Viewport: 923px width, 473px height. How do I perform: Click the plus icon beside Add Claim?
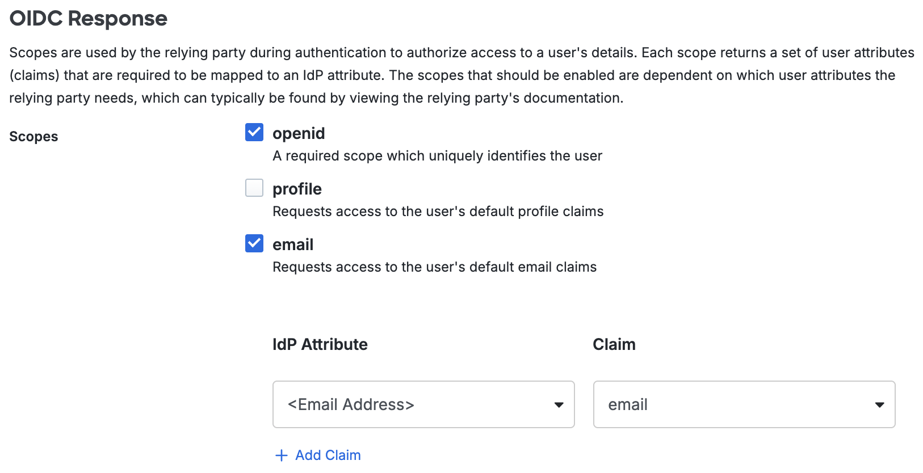[281, 455]
